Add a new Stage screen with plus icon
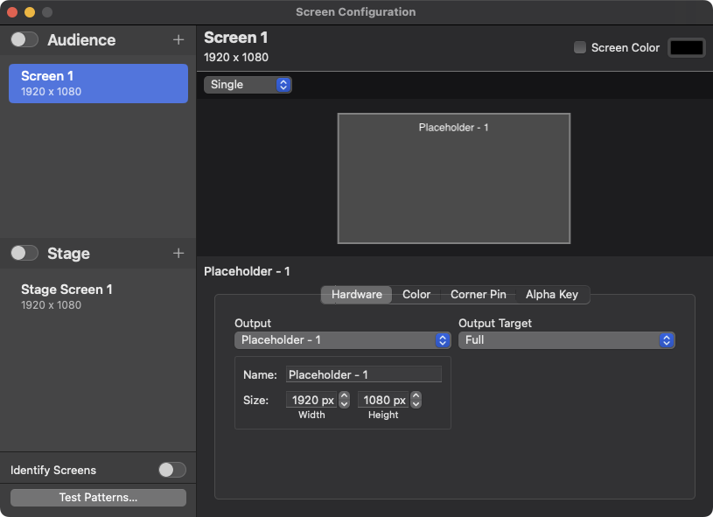This screenshot has width=713, height=517. [178, 254]
